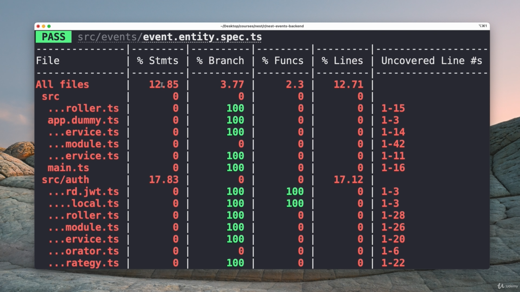
Task: Select the % Stmts column header
Action: (x=158, y=61)
